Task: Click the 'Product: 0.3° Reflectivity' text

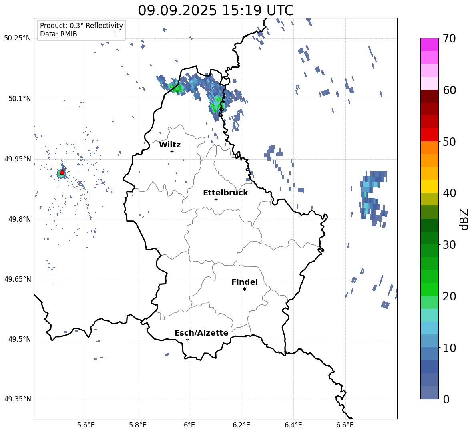Action: click(x=81, y=26)
